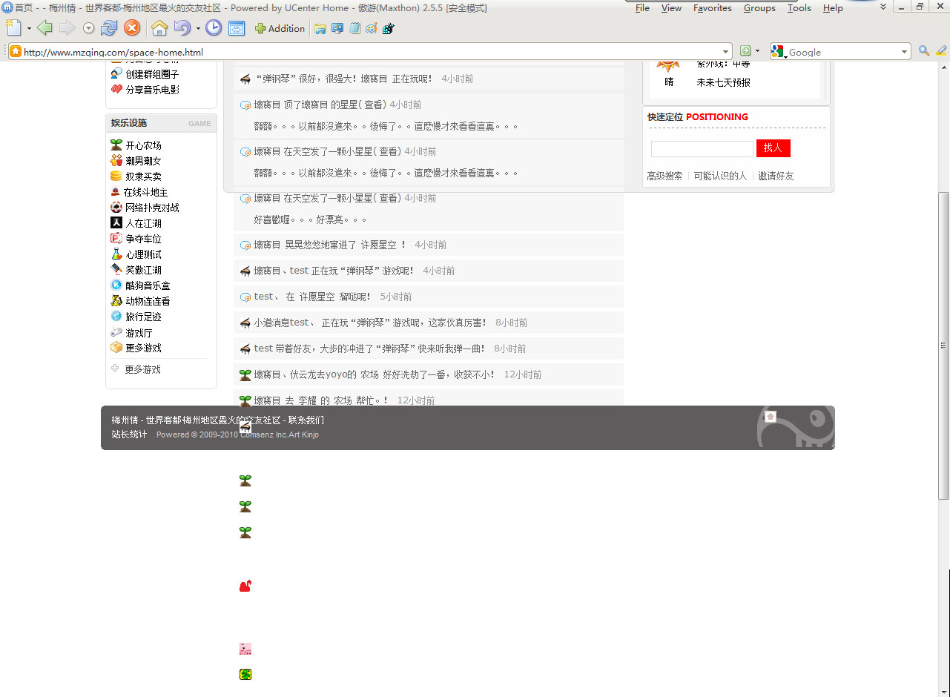Expand the Undo list dropdown arrow
The width and height of the screenshot is (950, 697).
(198, 28)
